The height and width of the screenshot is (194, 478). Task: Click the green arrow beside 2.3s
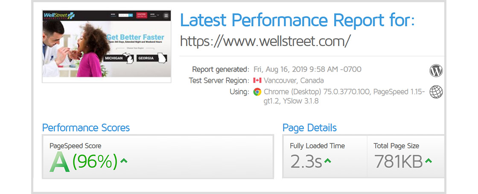click(x=327, y=161)
